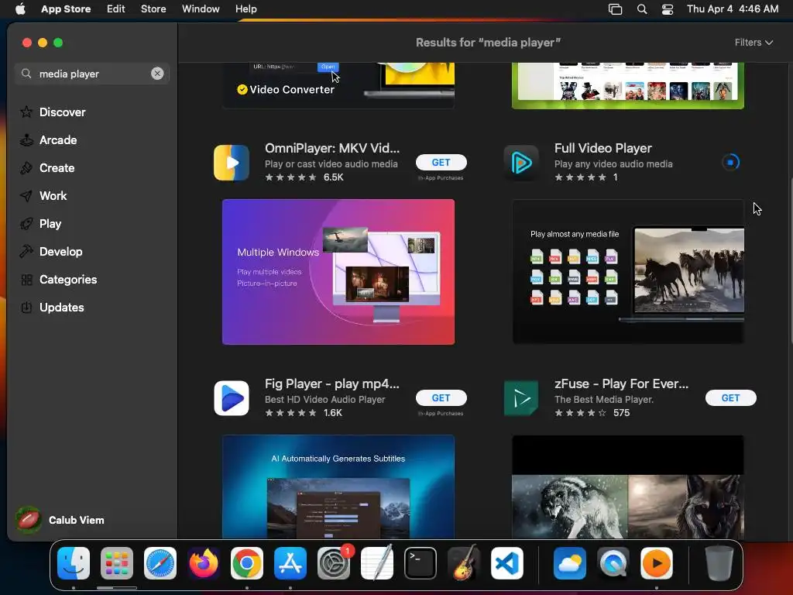
Task: Open the Full Video Player app icon
Action: point(521,163)
